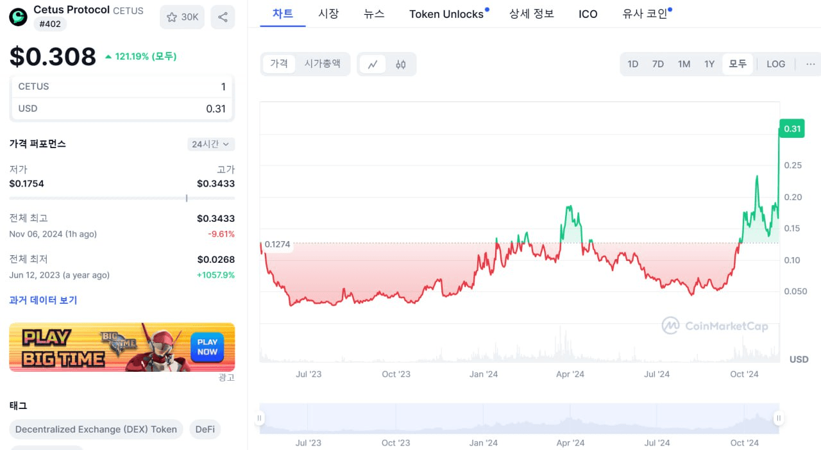821x450 pixels.
Task: Open 과거 데이터 보기 link
Action: click(43, 300)
